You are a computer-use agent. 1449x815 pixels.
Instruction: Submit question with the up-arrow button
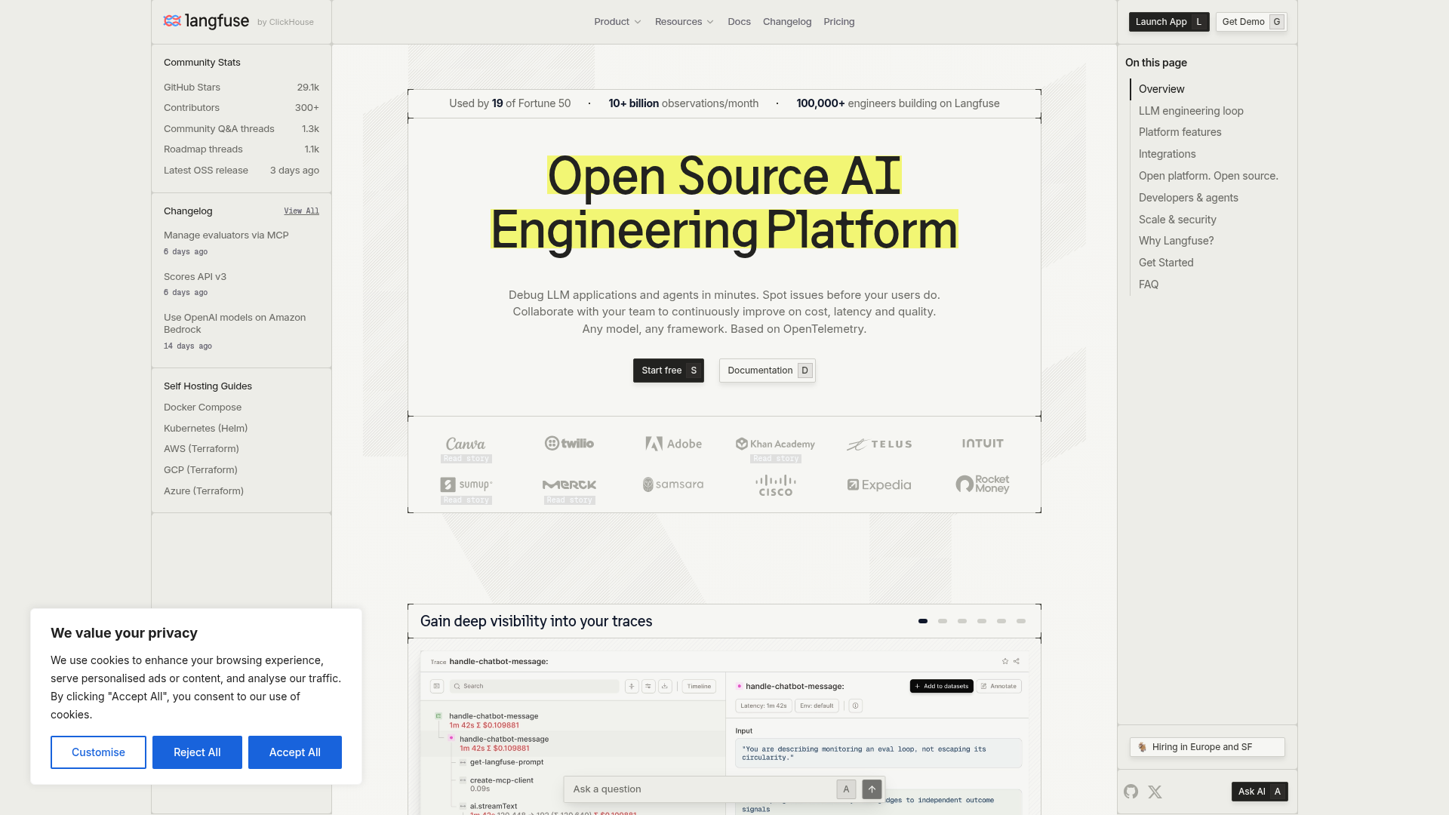(x=872, y=789)
